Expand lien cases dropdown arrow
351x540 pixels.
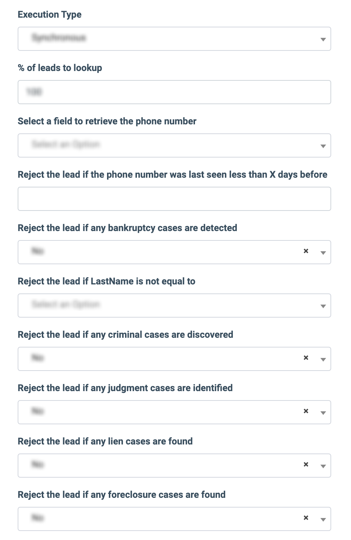tap(323, 466)
